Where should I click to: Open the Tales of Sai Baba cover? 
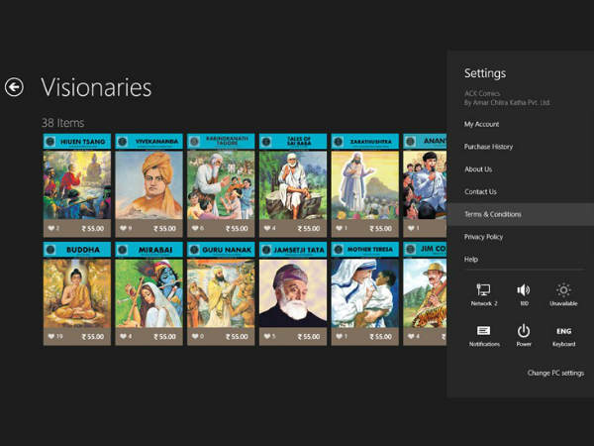coord(293,184)
